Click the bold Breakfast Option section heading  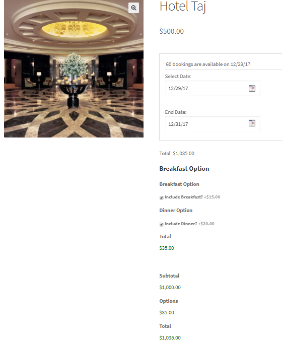coord(184,169)
